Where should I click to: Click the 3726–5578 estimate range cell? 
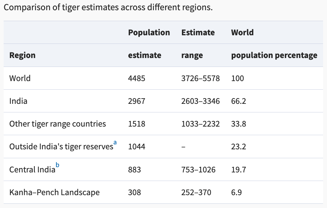pyautogui.click(x=200, y=78)
